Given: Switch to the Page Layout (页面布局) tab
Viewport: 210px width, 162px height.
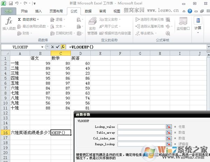Looking at the screenshot, I should click(56, 11).
